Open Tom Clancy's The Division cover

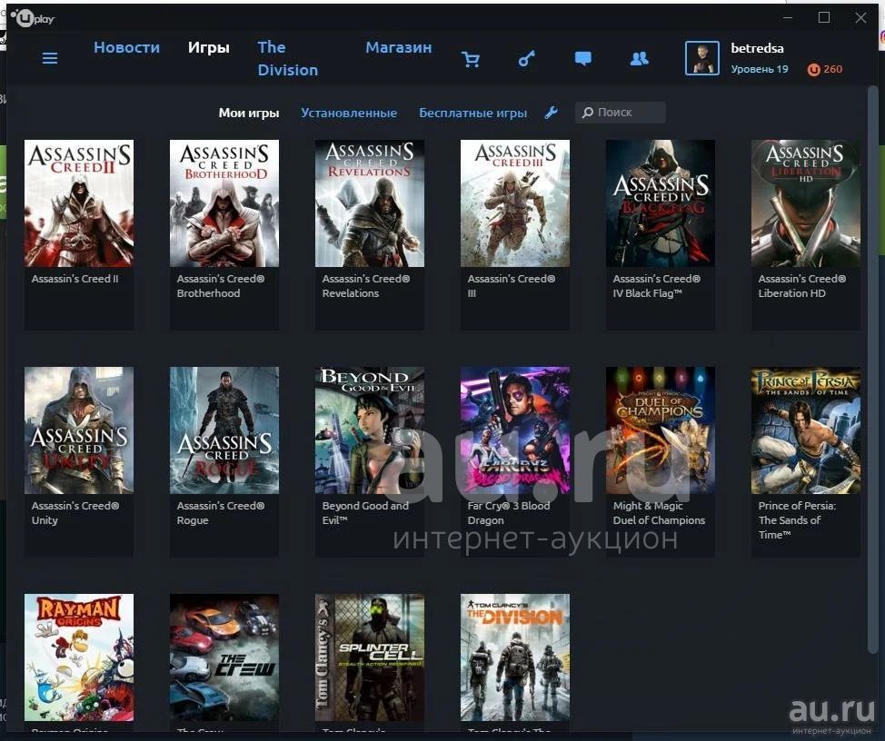[x=515, y=657]
